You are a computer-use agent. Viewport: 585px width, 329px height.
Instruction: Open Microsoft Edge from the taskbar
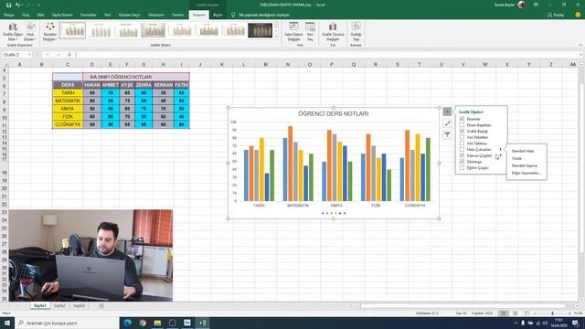[x=128, y=323]
